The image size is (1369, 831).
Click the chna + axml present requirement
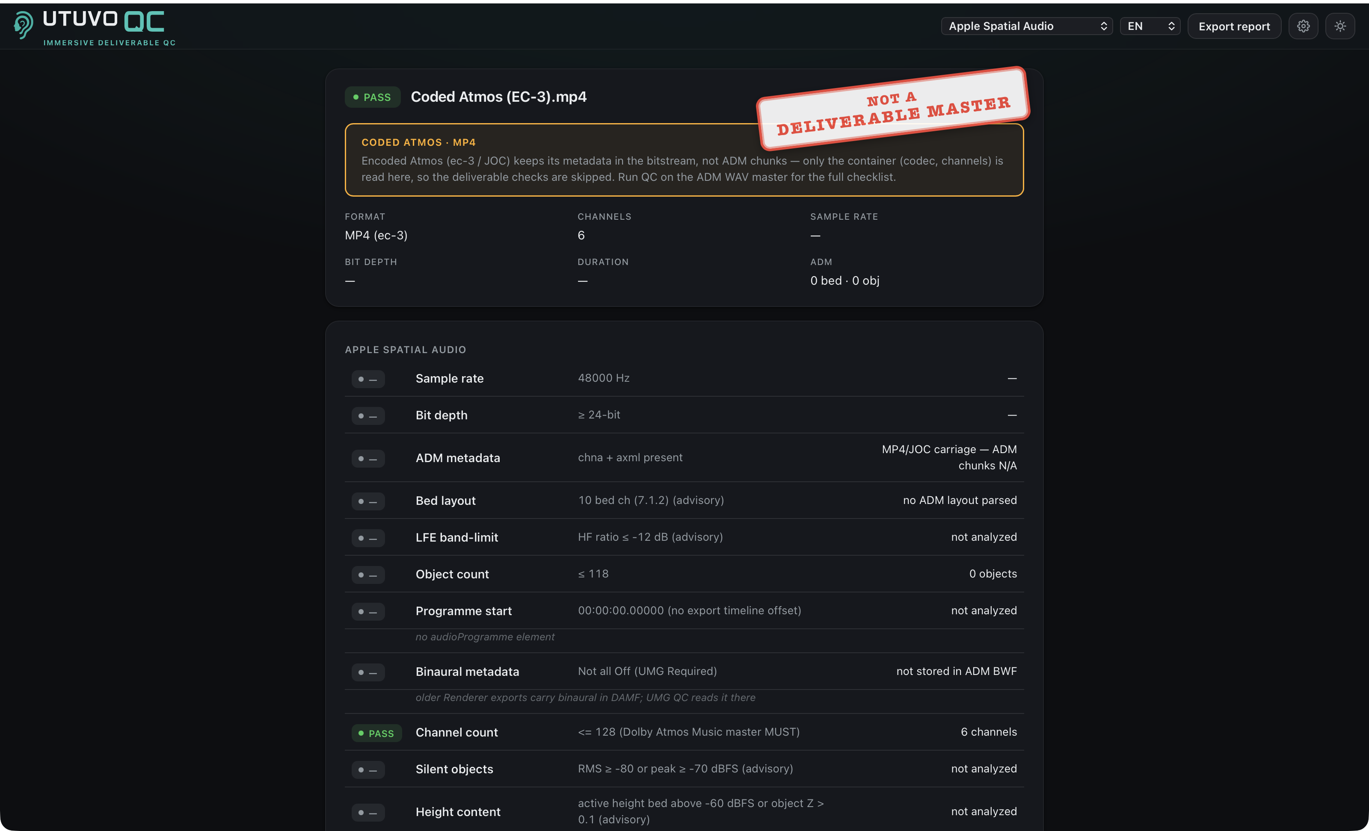coord(630,457)
